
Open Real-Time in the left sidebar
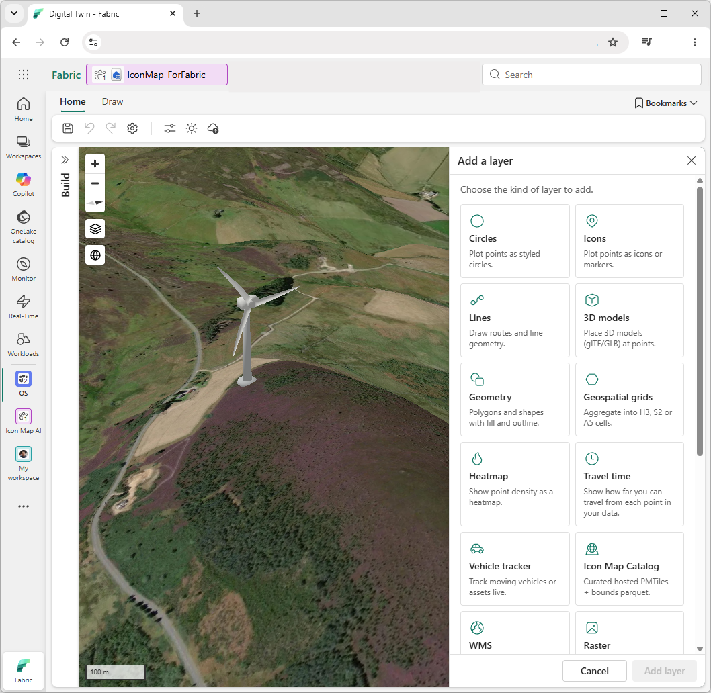point(24,308)
